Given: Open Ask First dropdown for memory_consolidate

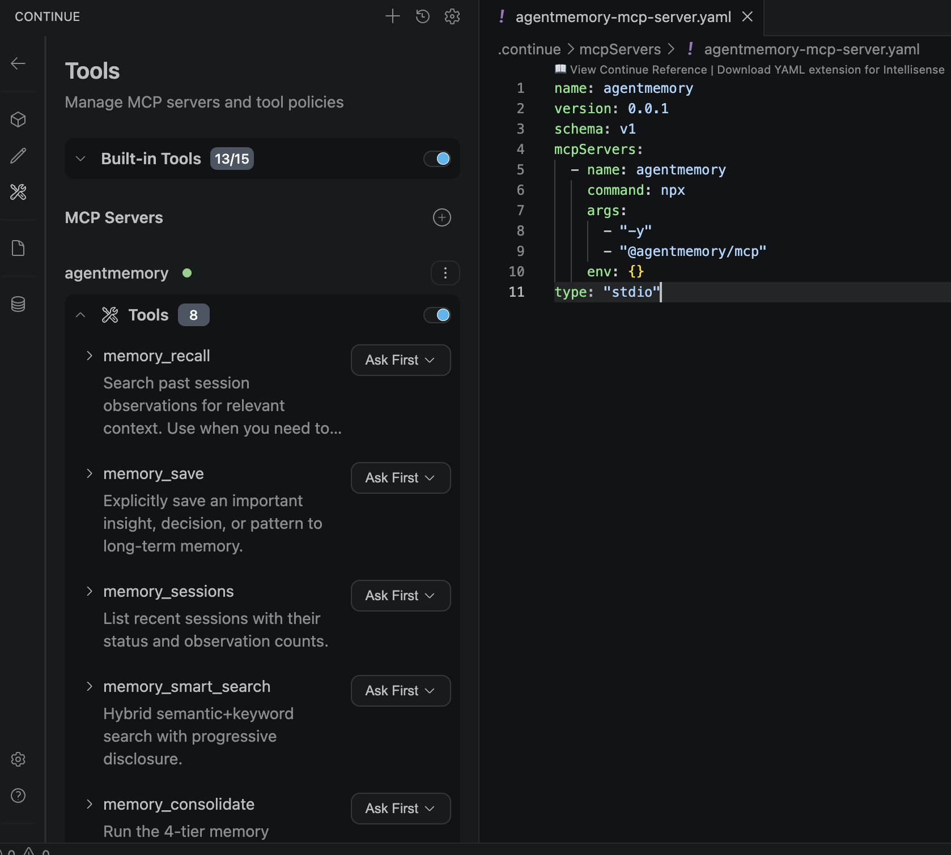Looking at the screenshot, I should 401,809.
